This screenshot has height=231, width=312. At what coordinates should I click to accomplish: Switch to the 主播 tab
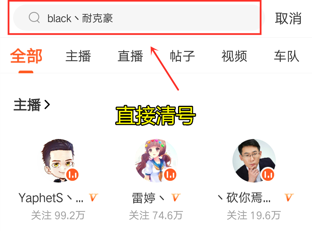pos(78,56)
